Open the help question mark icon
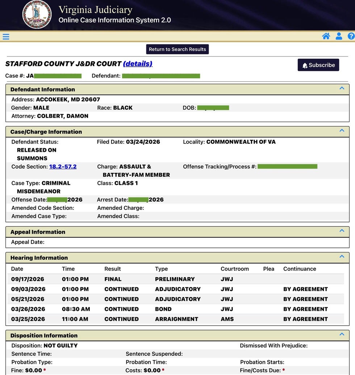This screenshot has width=355, height=375. (351, 36)
